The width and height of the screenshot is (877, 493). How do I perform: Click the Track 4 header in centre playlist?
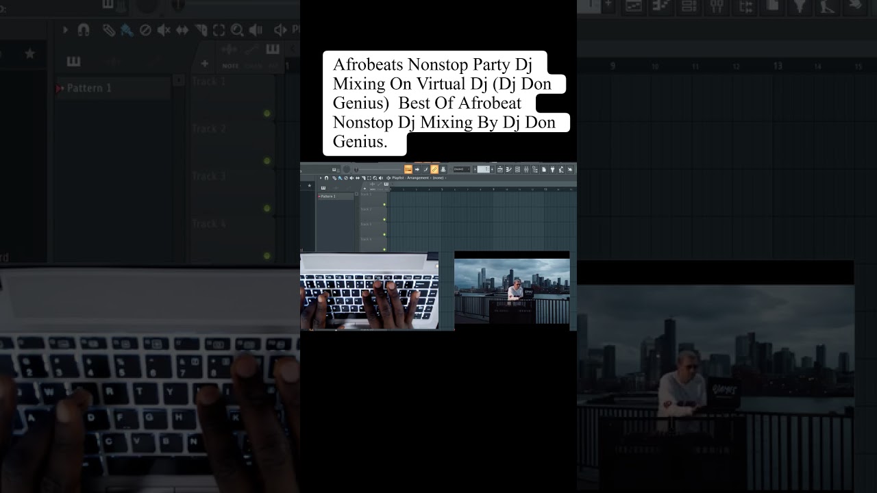373,244
